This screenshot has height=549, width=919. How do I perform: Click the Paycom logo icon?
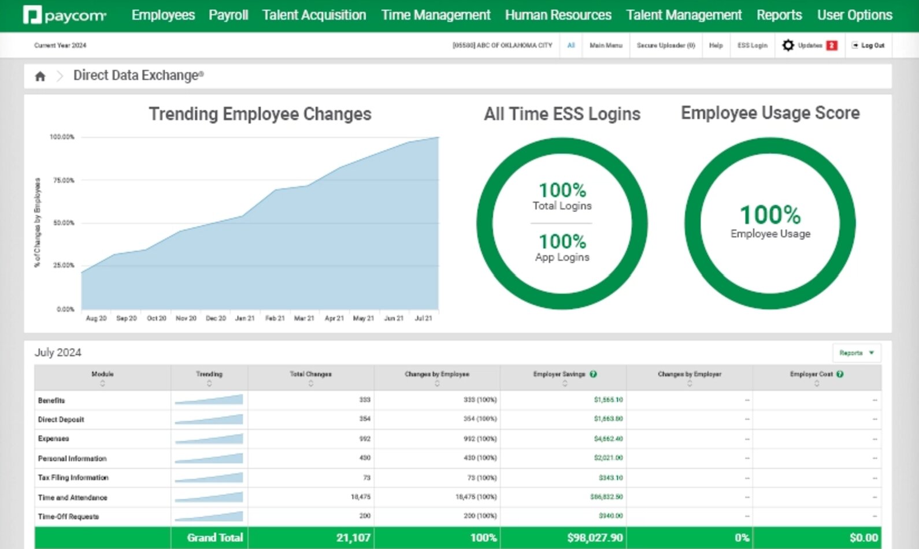[32, 15]
